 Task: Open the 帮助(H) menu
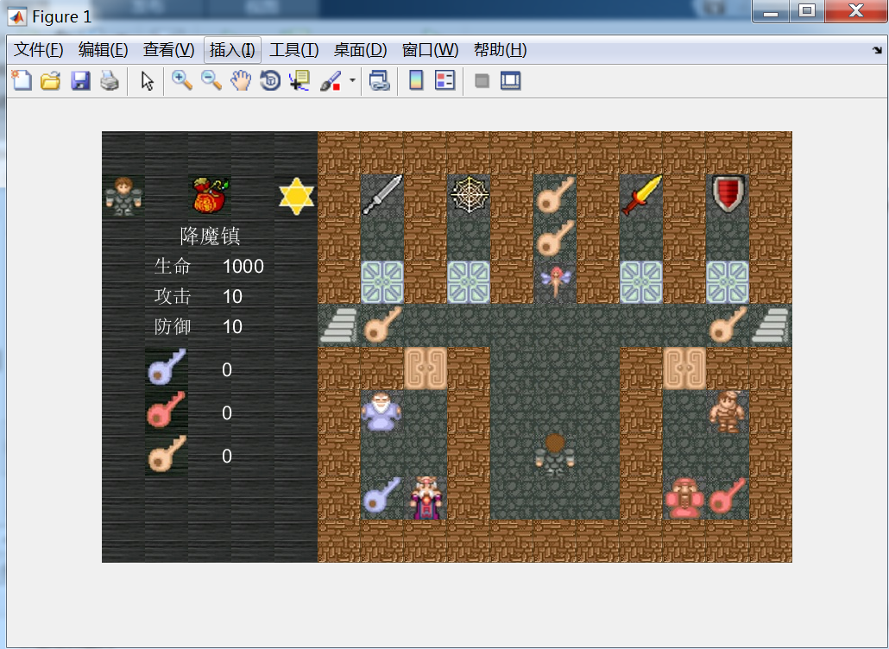click(500, 50)
